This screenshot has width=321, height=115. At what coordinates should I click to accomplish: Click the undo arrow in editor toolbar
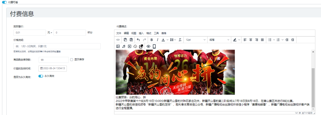pyautogui.click(x=138, y=40)
